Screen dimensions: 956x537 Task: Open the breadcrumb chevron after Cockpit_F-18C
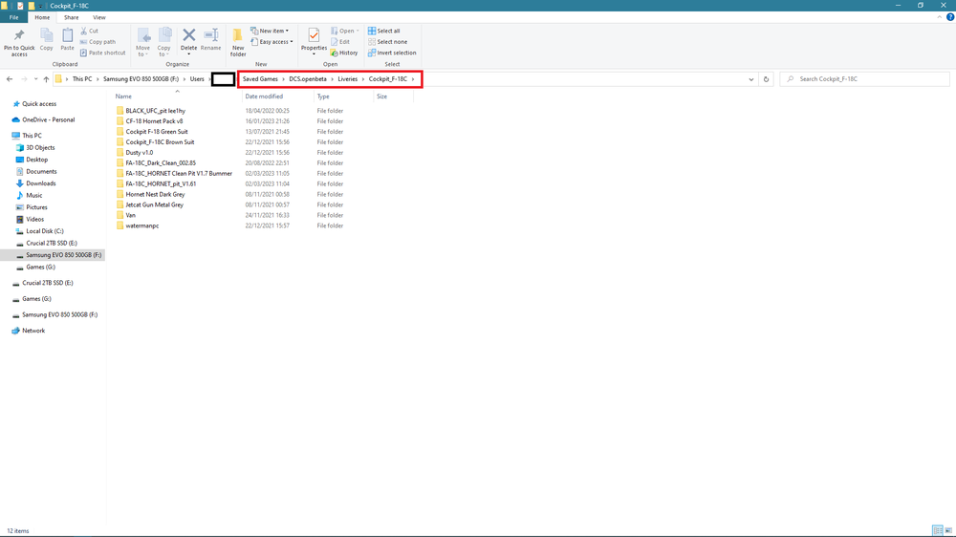tap(413, 79)
